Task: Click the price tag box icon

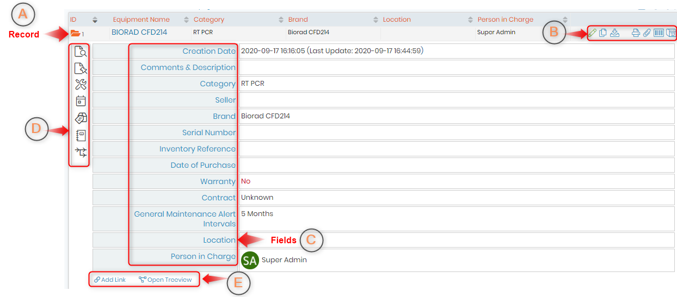Action: coord(81,118)
